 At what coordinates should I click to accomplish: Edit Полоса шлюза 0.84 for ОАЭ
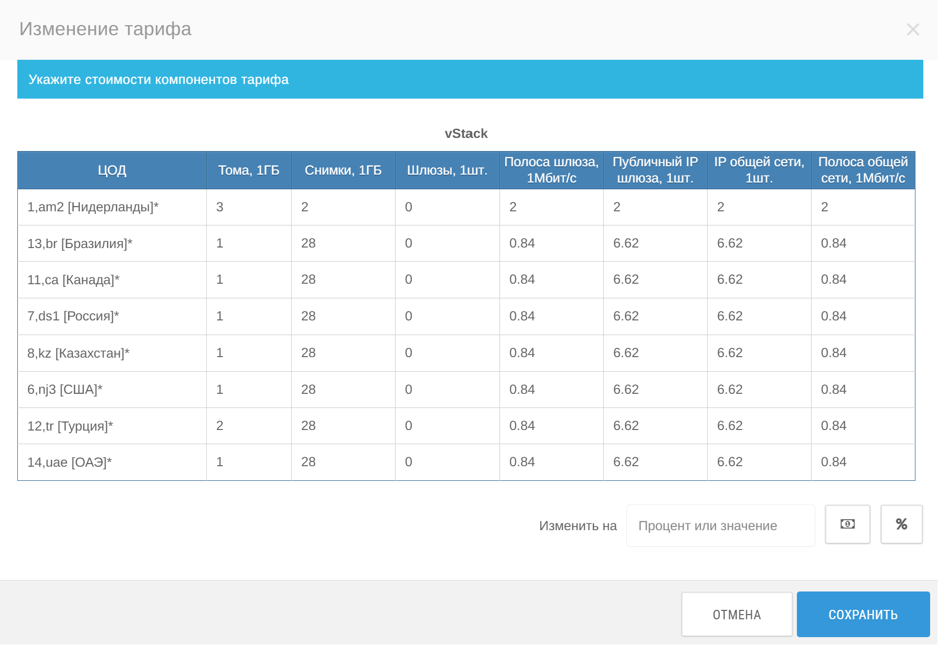tap(551, 462)
